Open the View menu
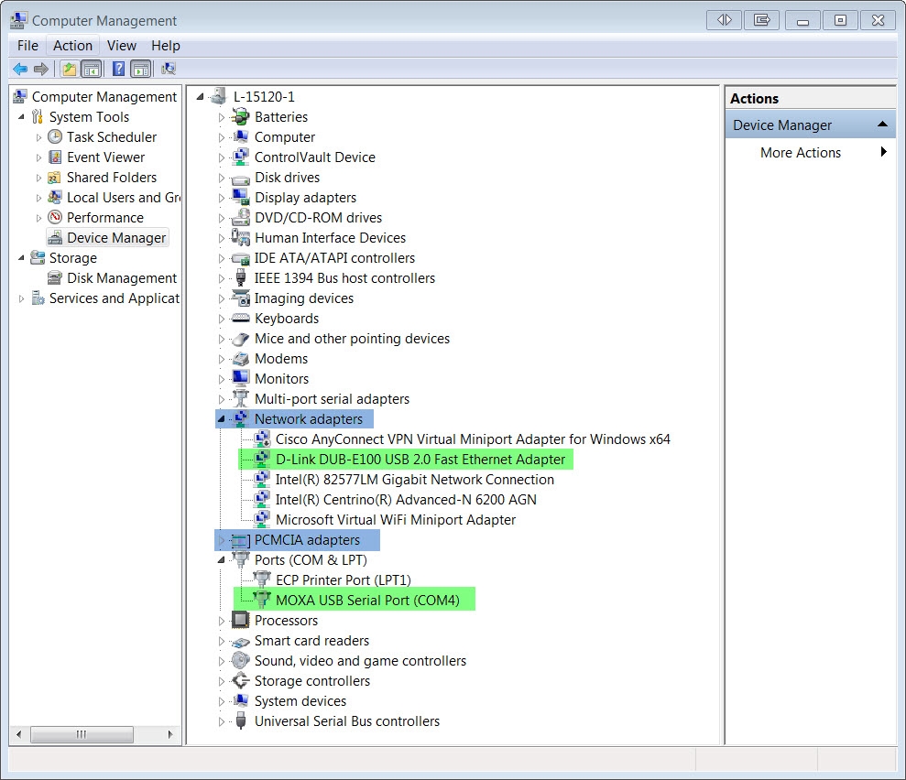 tap(121, 46)
